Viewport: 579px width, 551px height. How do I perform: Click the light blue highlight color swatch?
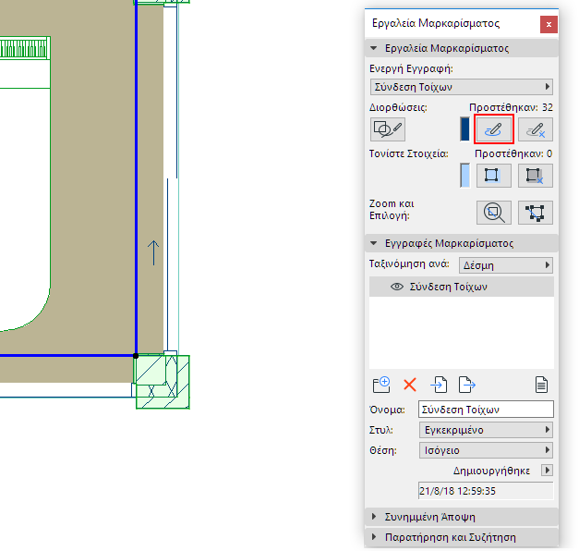pyautogui.click(x=464, y=176)
